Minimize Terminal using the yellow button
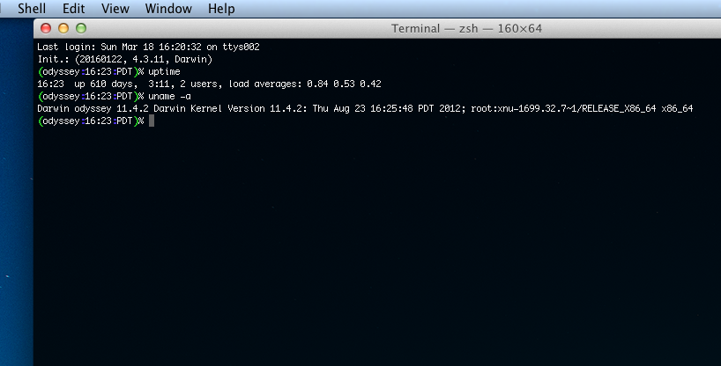Image resolution: width=721 pixels, height=366 pixels. click(x=63, y=28)
